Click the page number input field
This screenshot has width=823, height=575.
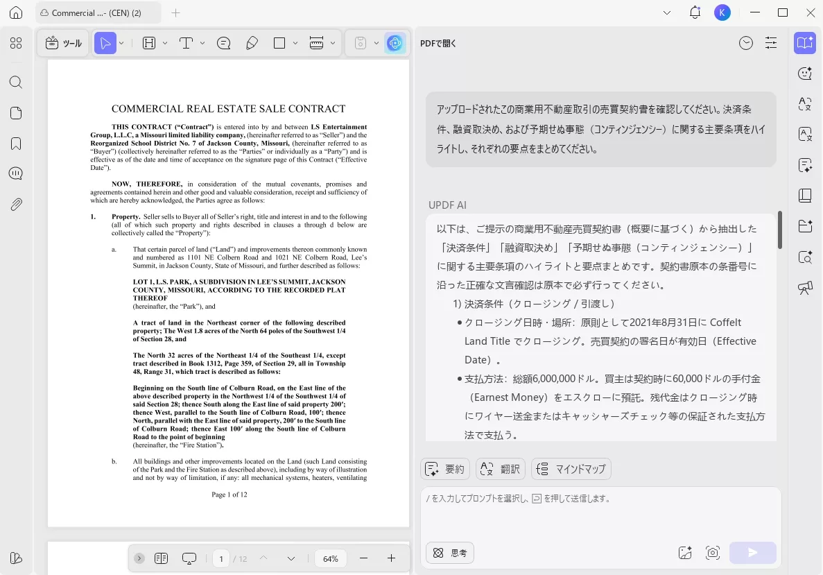220,558
